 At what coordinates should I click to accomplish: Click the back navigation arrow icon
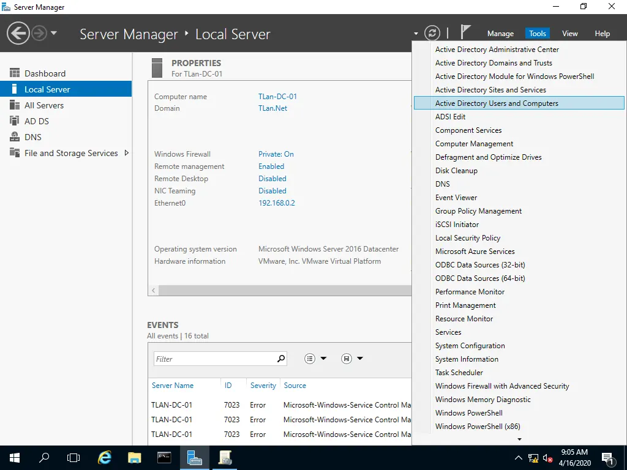18,33
